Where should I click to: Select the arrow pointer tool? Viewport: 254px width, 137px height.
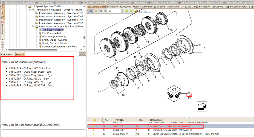[91, 11]
